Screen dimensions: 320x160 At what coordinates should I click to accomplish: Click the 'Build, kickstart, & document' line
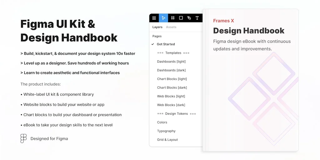pyautogui.click(x=78, y=54)
